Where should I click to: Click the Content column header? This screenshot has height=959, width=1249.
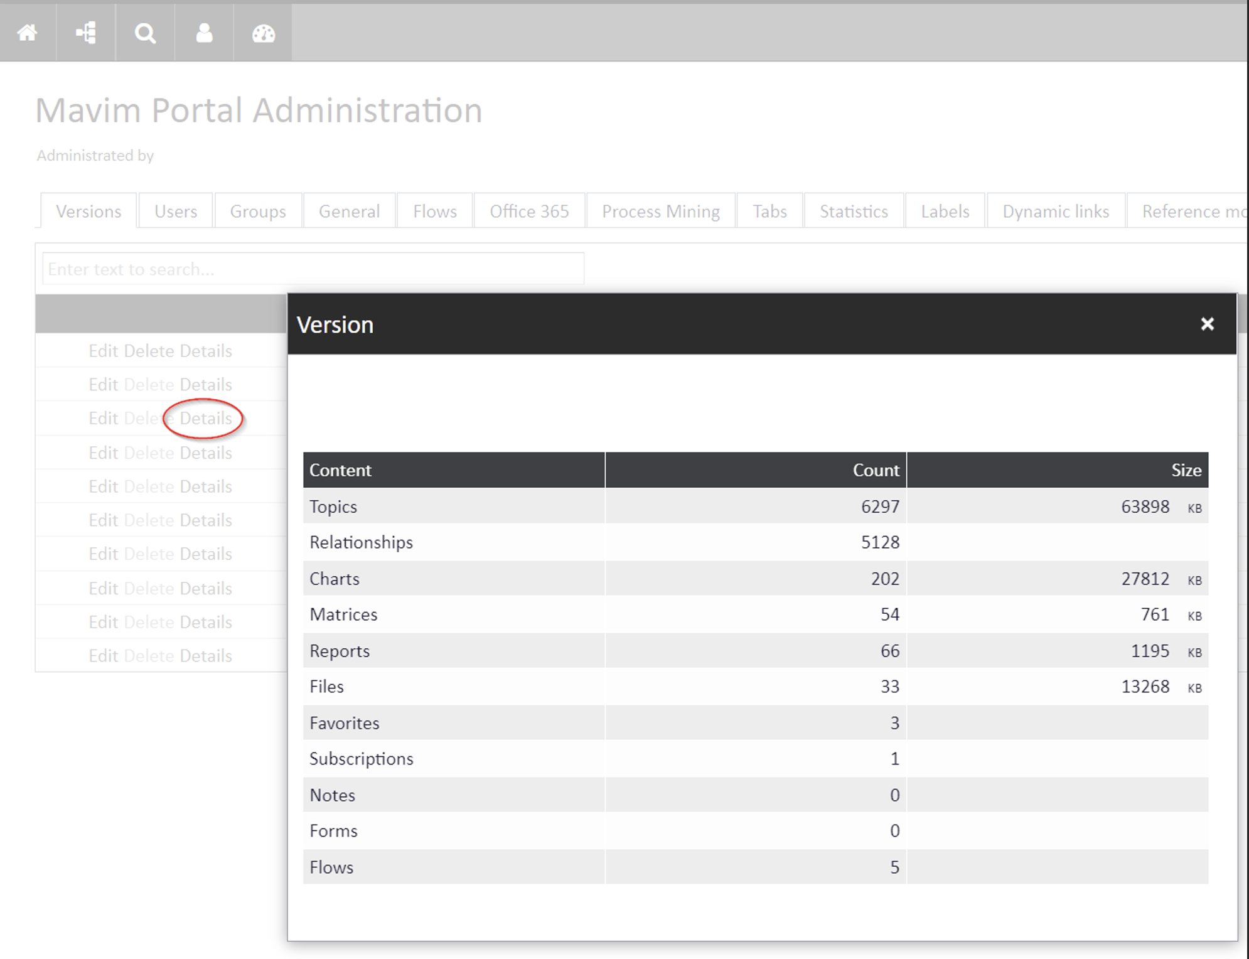454,470
